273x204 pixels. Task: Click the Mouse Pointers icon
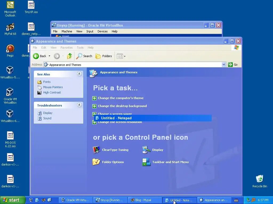tap(39, 87)
